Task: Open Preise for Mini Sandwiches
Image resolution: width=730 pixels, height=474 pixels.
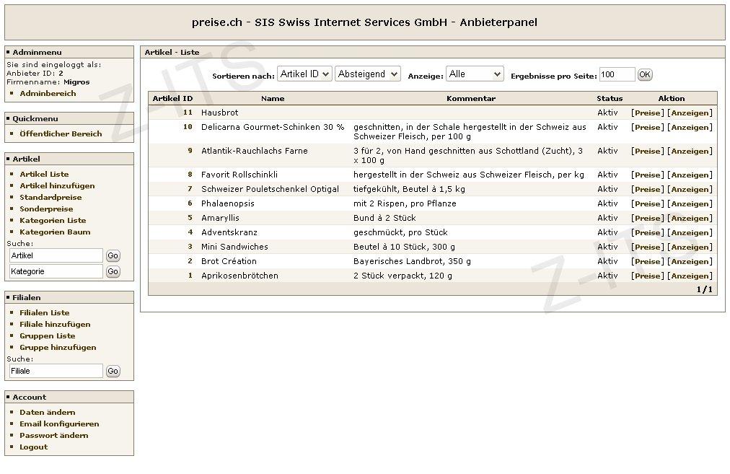Action: point(648,247)
